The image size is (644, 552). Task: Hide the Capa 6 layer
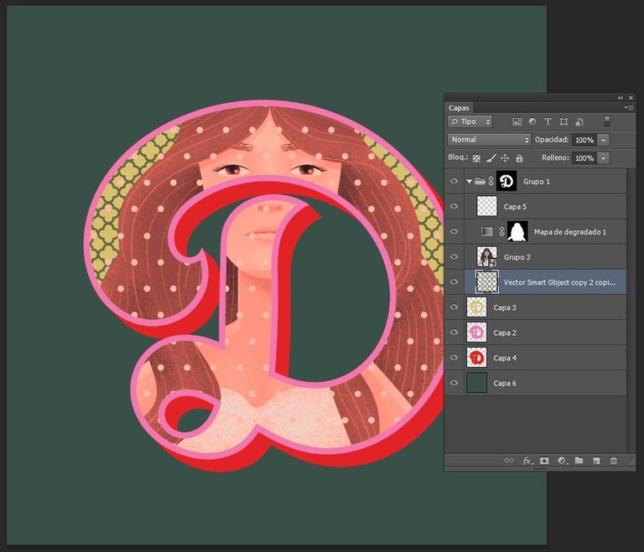tap(454, 383)
